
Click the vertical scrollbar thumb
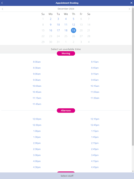point(133,77)
